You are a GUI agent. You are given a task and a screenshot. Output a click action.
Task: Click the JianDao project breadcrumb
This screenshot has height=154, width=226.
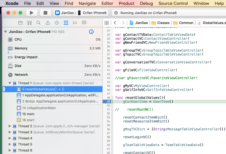[x=139, y=23]
